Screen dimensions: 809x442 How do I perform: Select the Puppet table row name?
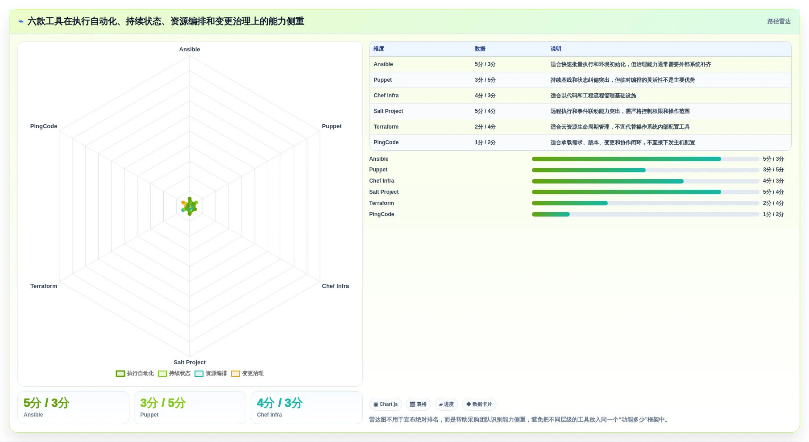point(383,80)
